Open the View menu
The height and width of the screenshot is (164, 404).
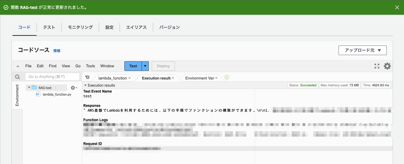(66, 66)
